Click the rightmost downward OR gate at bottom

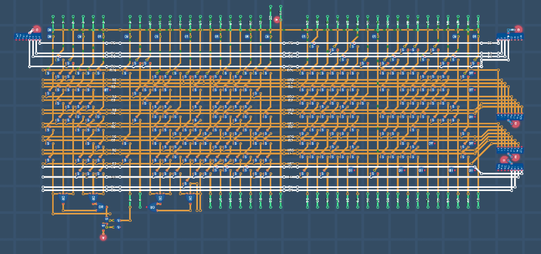pos(190,198)
